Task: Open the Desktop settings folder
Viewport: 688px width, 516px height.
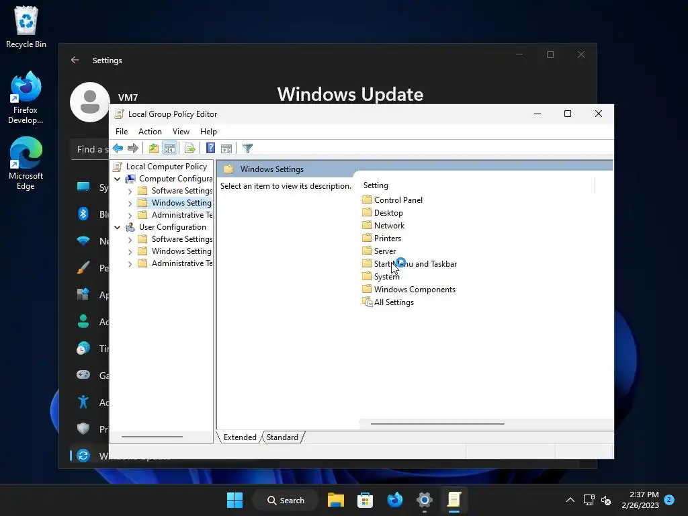Action: (x=382, y=213)
